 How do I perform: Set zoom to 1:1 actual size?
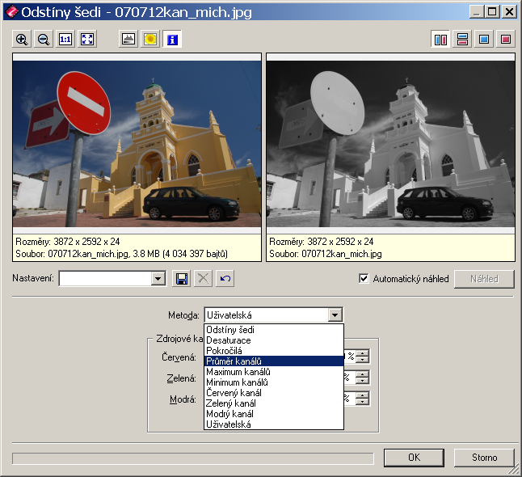coord(65,39)
